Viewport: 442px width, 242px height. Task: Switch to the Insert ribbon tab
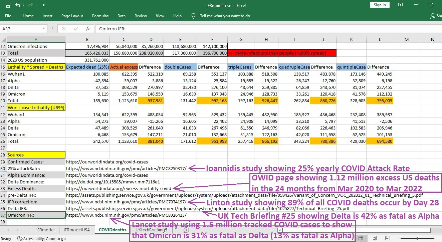47,16
